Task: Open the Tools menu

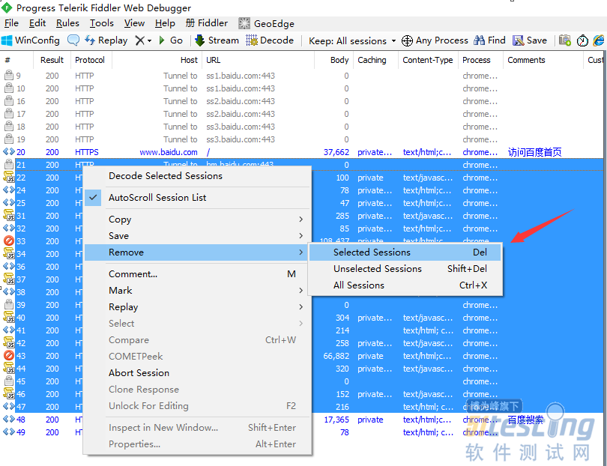Action: pos(101,23)
